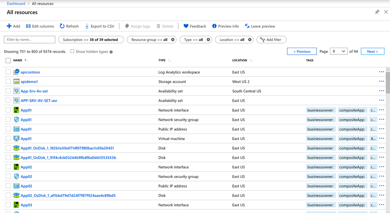
Task: Click the apidemo1 storage account icon
Action: (x=16, y=81)
